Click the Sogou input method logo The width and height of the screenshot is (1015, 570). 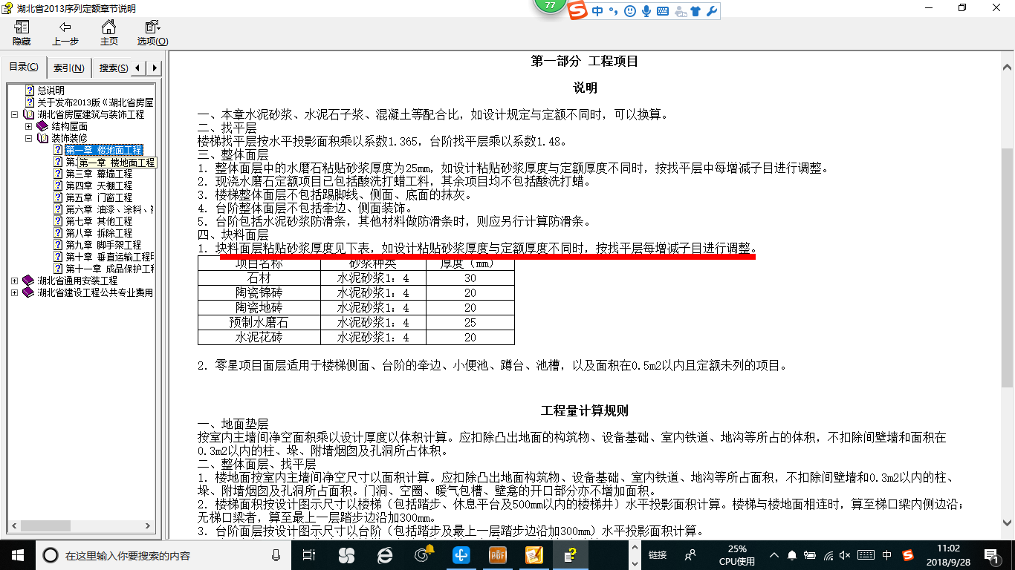[x=578, y=10]
